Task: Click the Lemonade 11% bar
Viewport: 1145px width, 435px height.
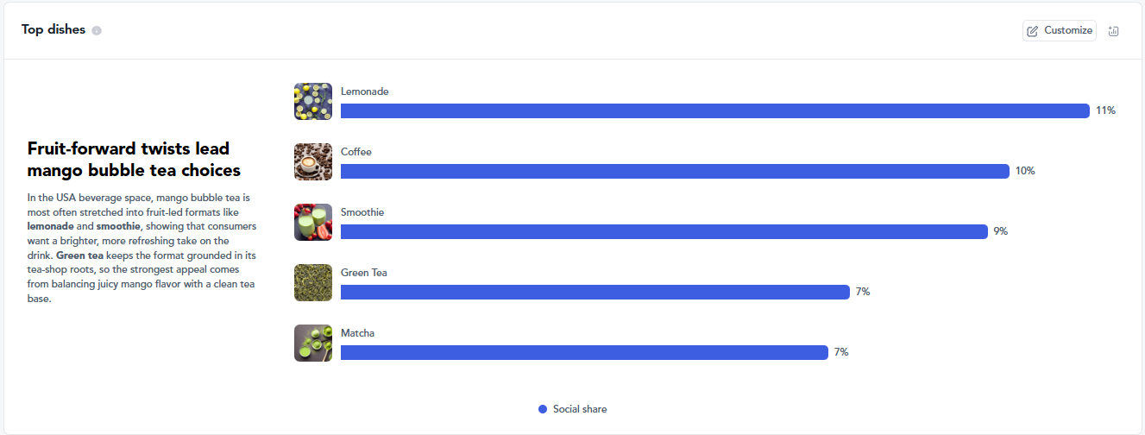Action: pos(715,110)
